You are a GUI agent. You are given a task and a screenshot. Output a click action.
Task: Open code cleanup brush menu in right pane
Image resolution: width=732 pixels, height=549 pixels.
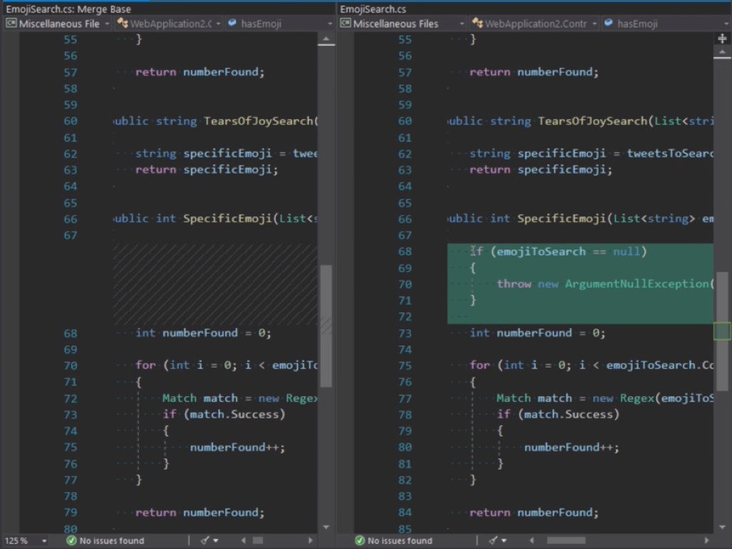pos(498,540)
